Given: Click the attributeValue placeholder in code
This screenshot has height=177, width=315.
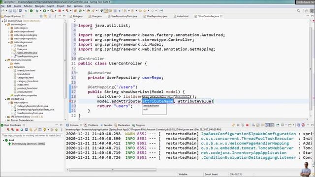Looking at the screenshot, I should pyautogui.click(x=194, y=101).
